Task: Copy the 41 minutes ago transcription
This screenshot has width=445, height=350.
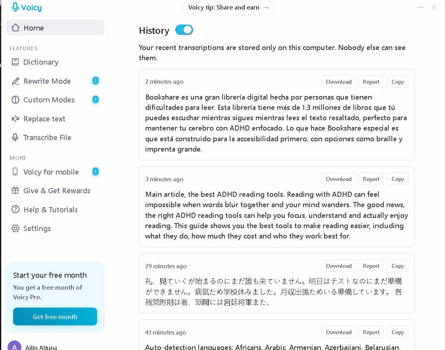Action: pos(398,332)
